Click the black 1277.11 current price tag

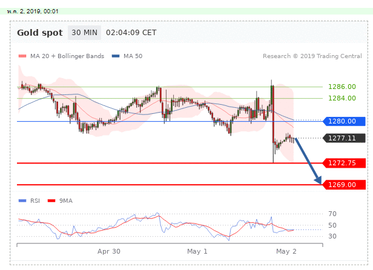pyautogui.click(x=344, y=138)
